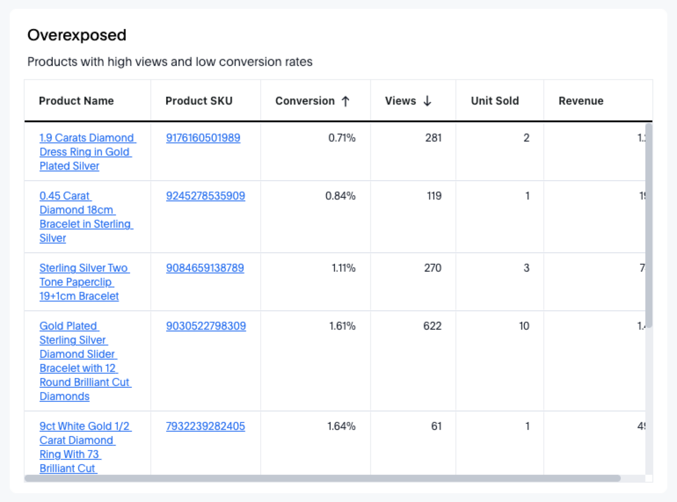Click the Conversion column header label
Viewport: 677px width, 502px height.
click(305, 101)
